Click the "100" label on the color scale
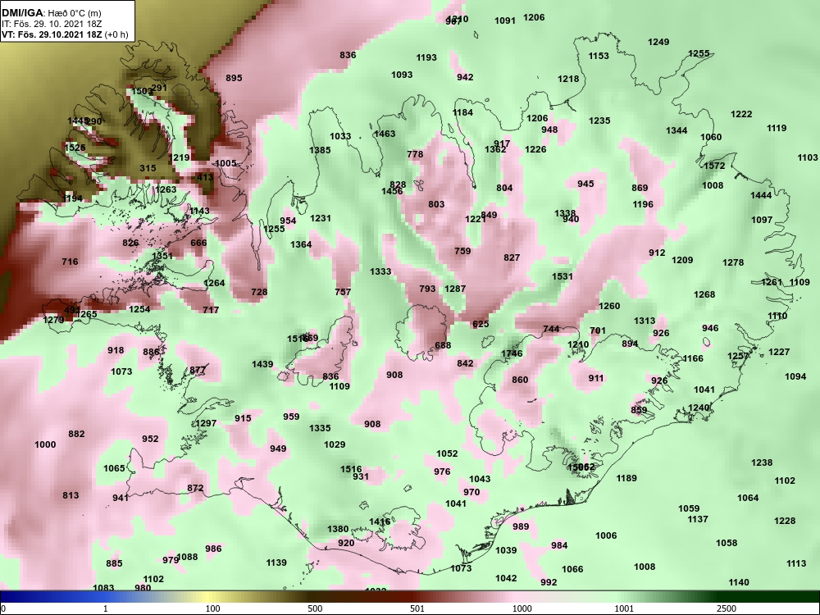The width and height of the screenshot is (820, 615). click(212, 608)
